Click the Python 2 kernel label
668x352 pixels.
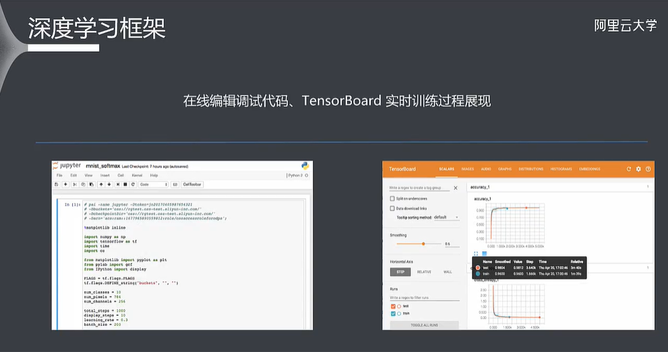point(295,175)
